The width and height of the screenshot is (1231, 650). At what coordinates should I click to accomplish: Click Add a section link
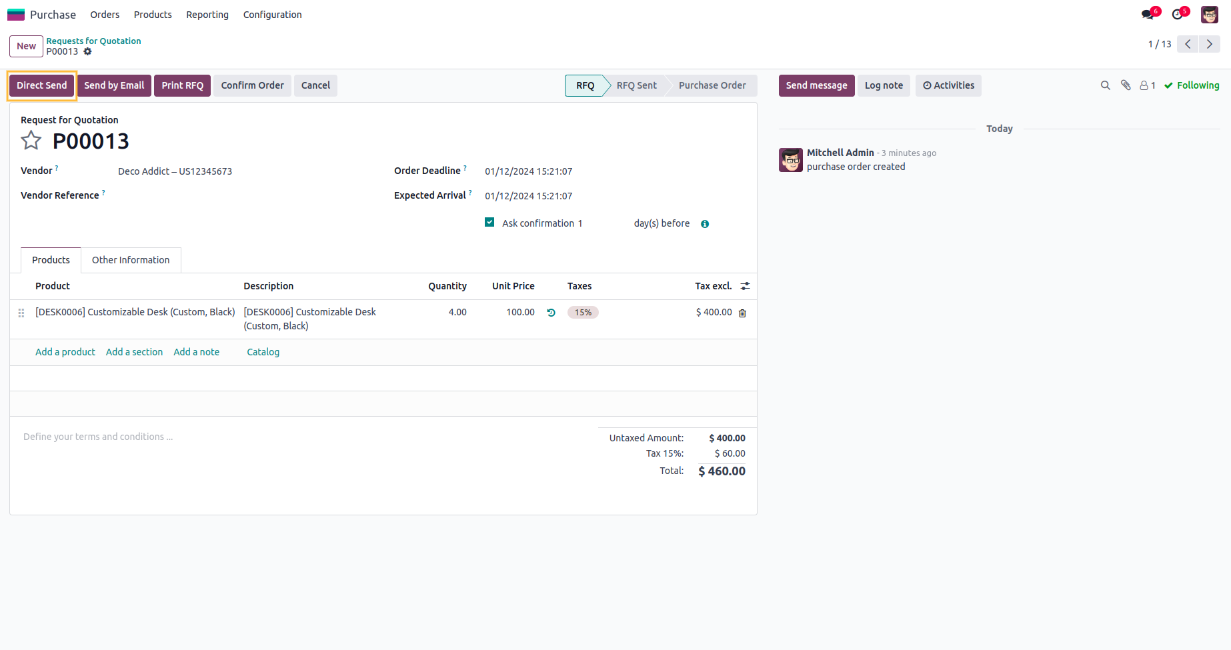click(x=134, y=352)
